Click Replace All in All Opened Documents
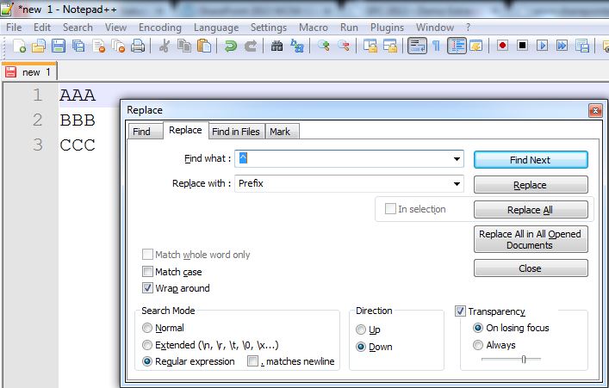This screenshot has width=609, height=388. click(531, 239)
